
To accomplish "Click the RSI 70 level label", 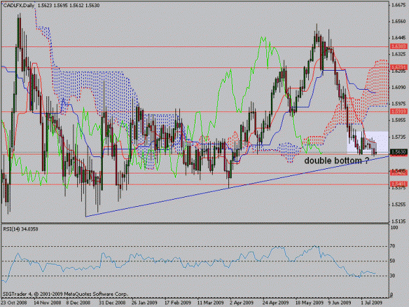I will pyautogui.click(x=392, y=246).
